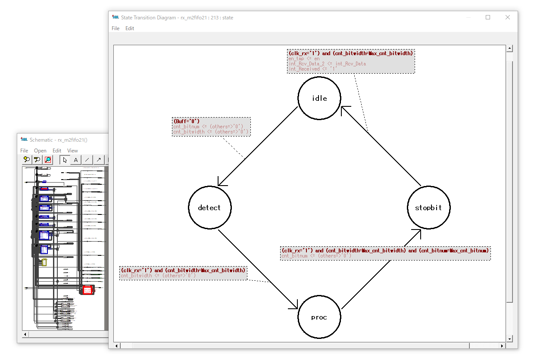This screenshot has width=534, height=360.
Task: Open the Schematic window's Open menu
Action: click(40, 151)
